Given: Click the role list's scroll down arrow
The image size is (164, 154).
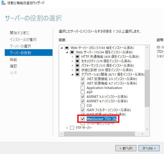Looking at the screenshot, I should click(x=147, y=129).
